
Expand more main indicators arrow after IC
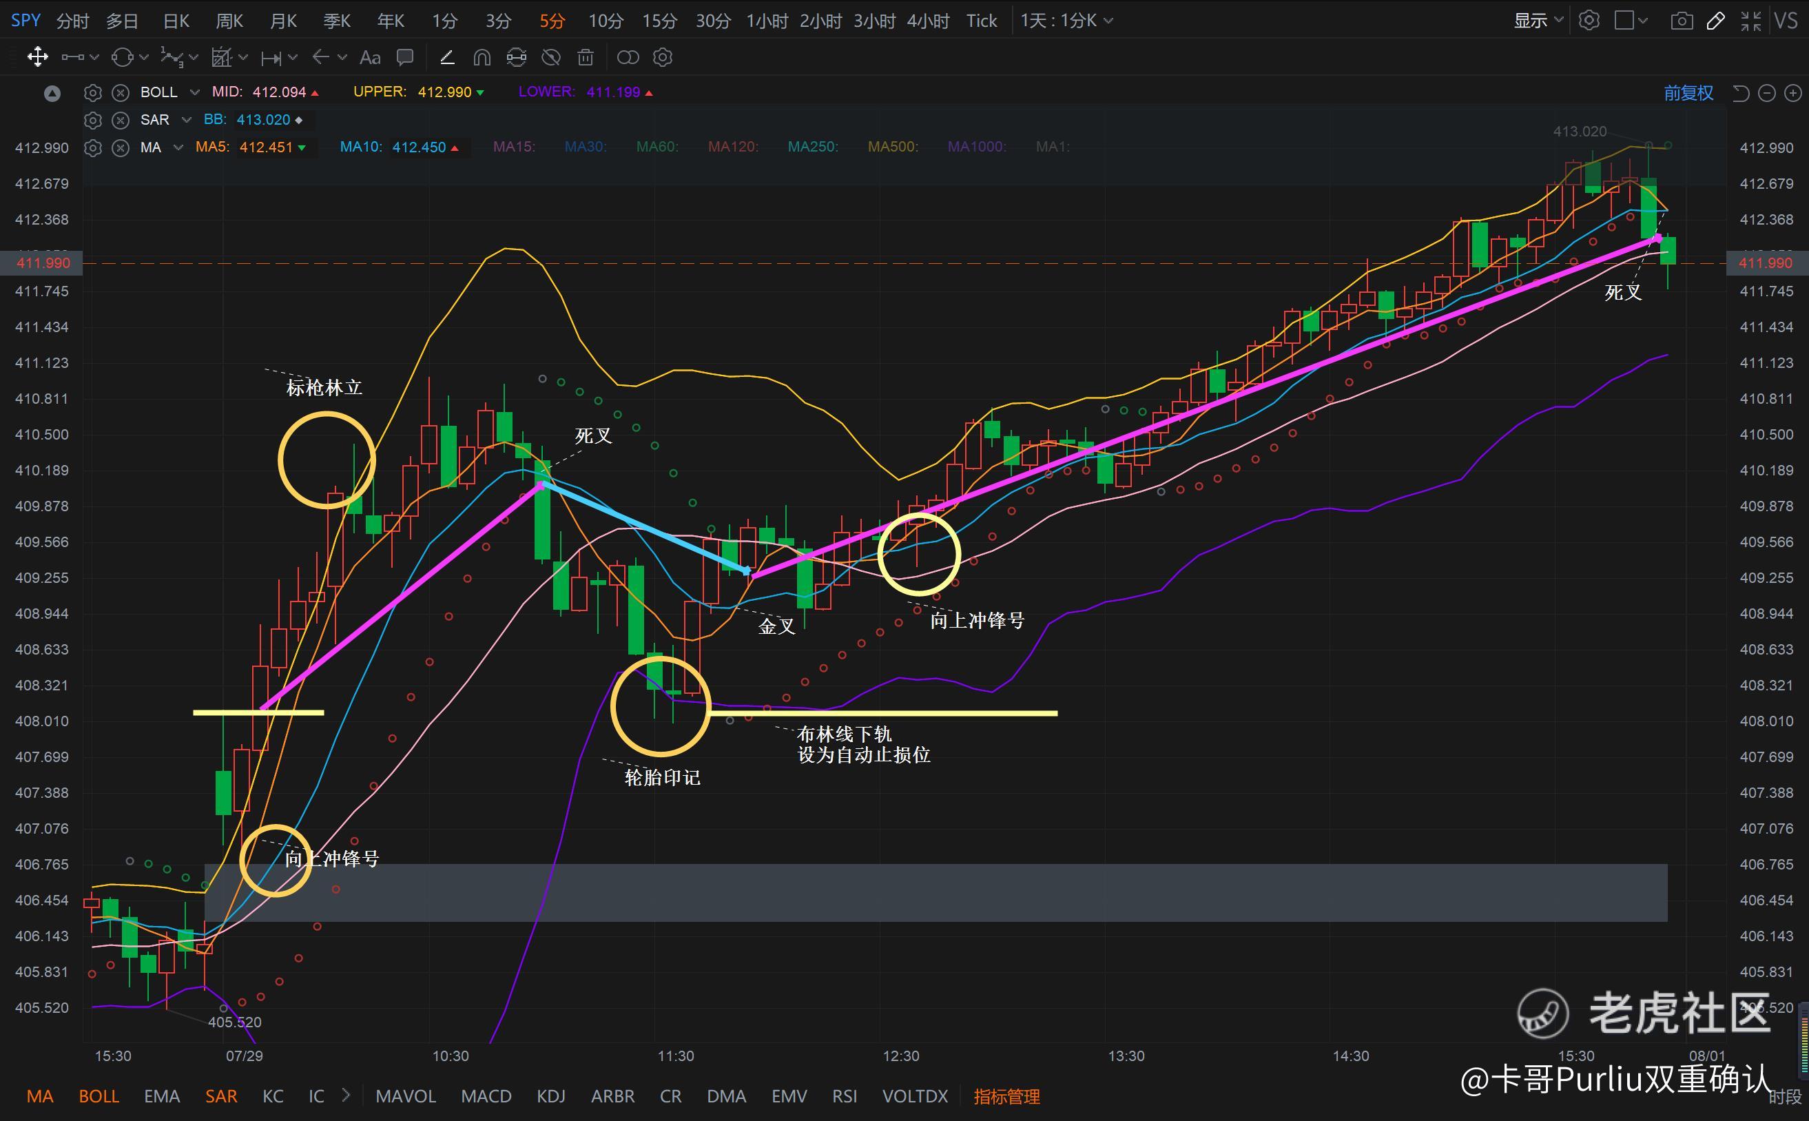pos(346,1094)
